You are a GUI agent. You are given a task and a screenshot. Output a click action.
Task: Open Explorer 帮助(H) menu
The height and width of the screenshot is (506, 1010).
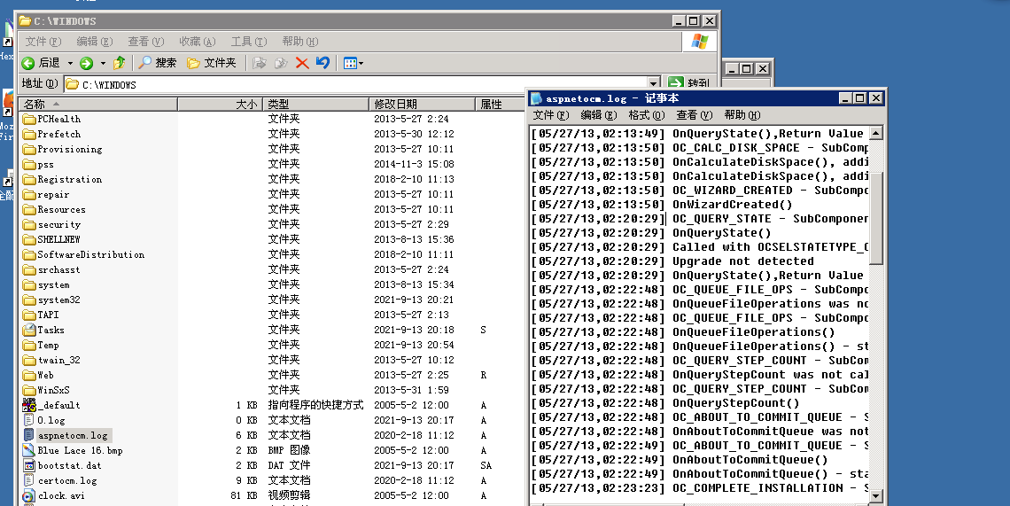coord(300,42)
